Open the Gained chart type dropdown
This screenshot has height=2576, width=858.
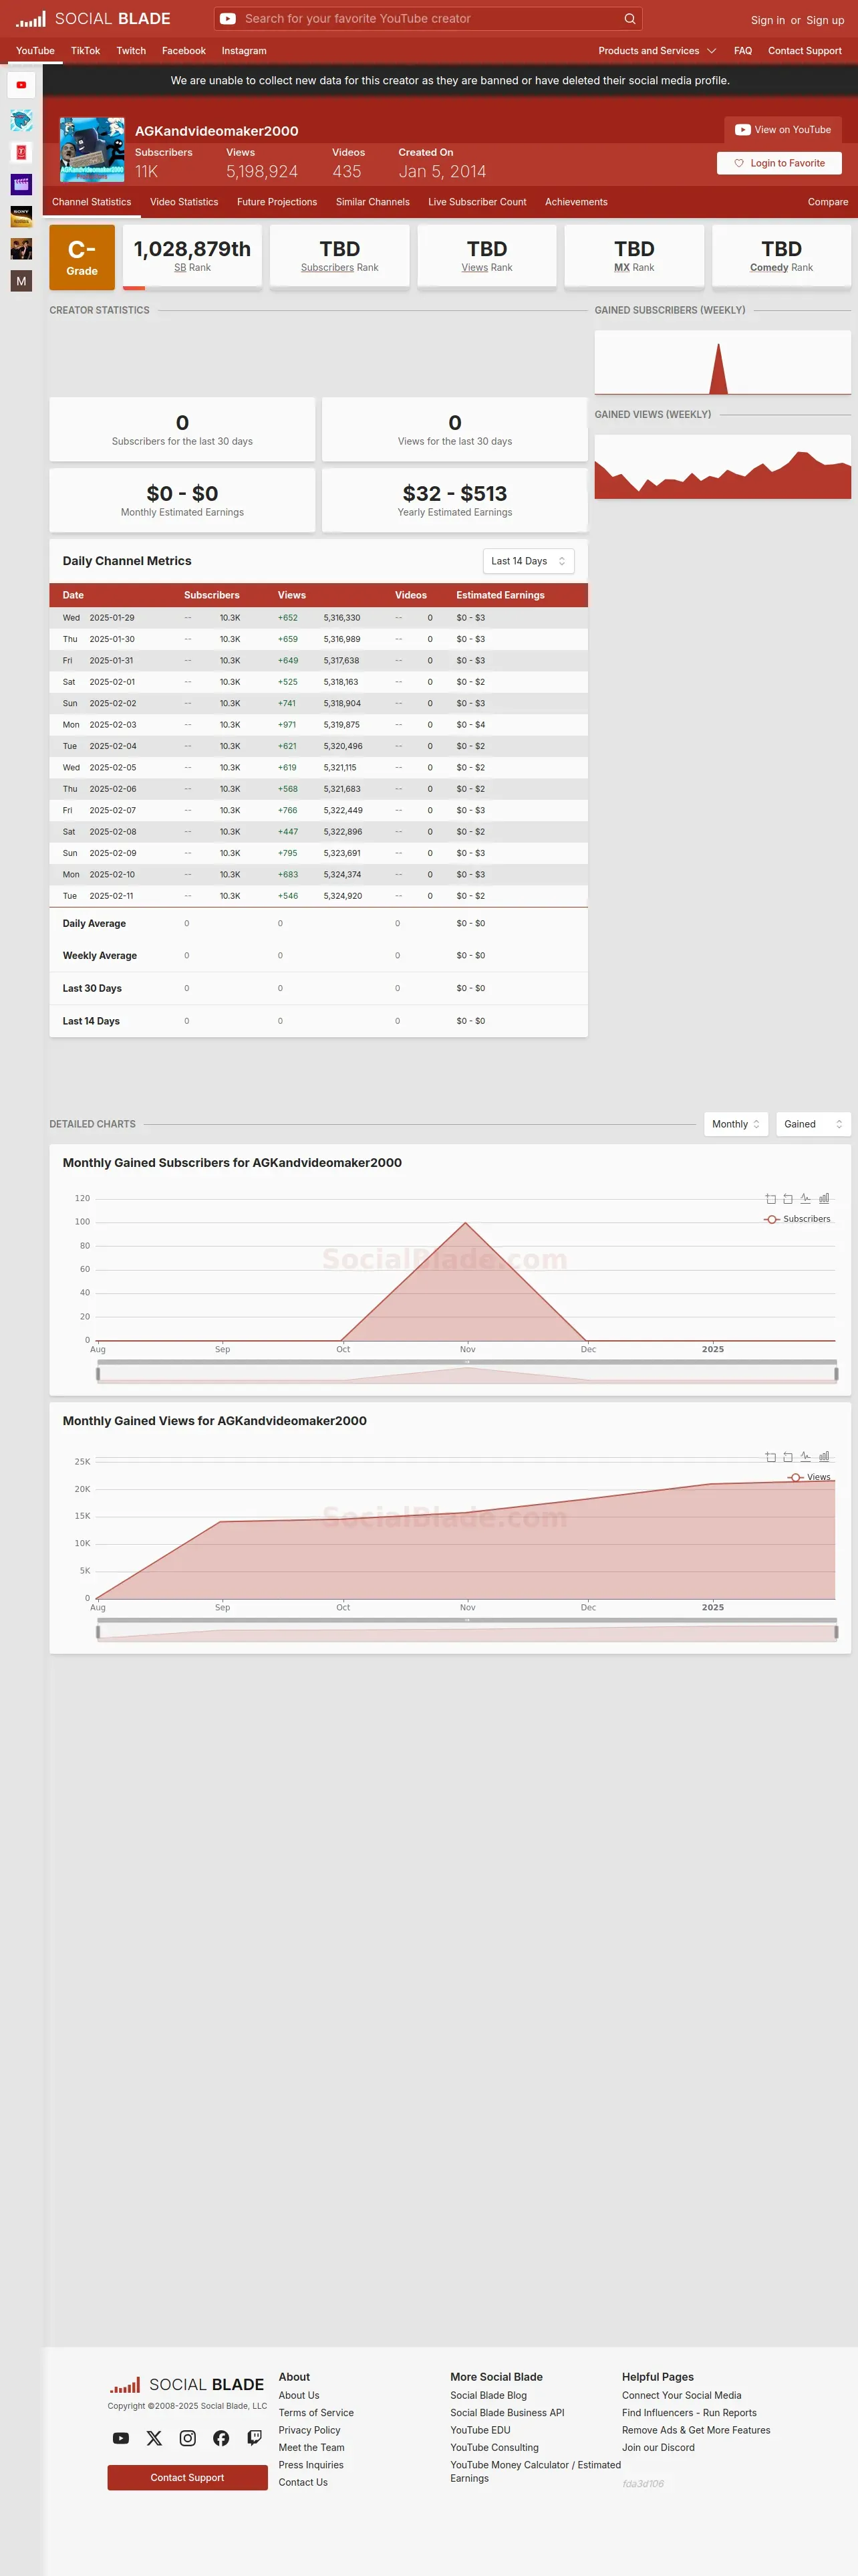click(813, 1124)
